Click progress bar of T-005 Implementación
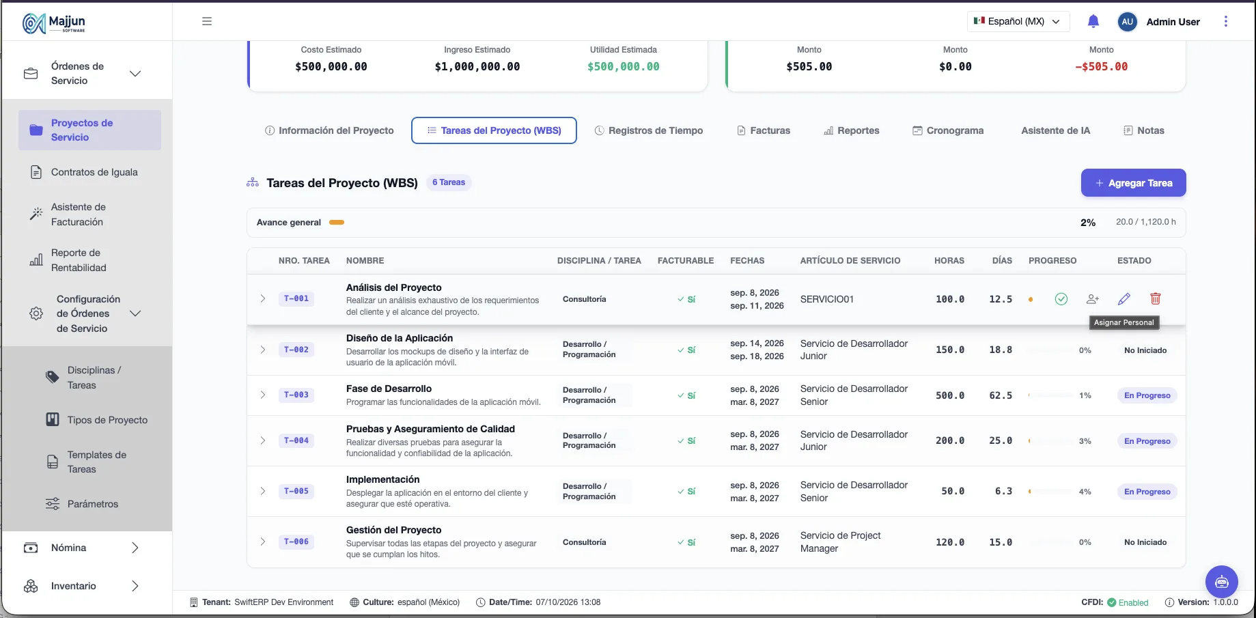The height and width of the screenshot is (618, 1256). (1050, 492)
